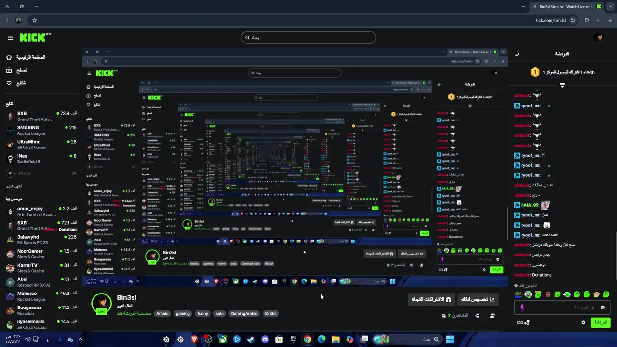Open the recommended channel 3alawyhd
The height and width of the screenshot is (347, 617).
[x=41, y=240]
